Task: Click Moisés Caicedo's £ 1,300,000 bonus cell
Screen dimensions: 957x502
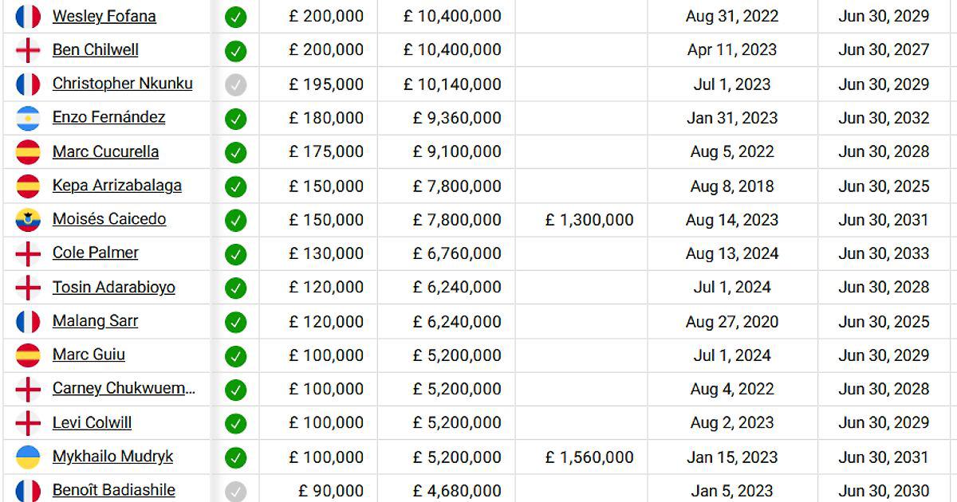Action: [589, 220]
